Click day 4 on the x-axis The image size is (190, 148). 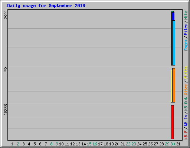29,144
